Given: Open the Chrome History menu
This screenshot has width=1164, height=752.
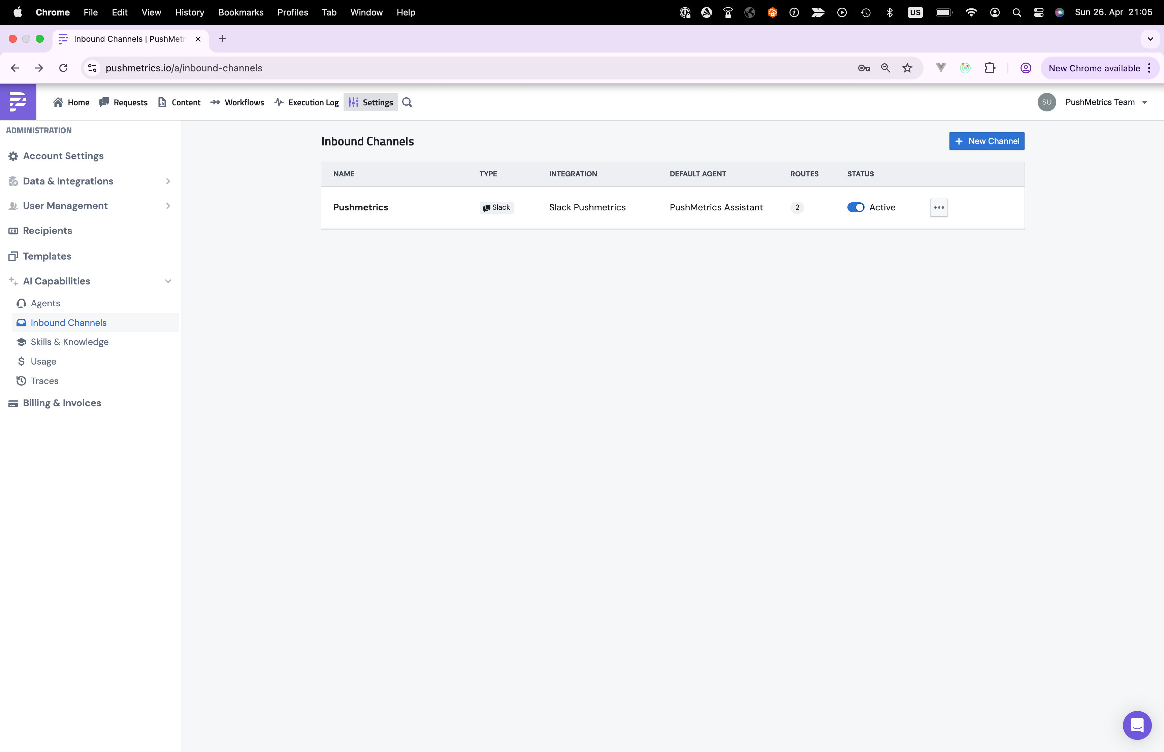Looking at the screenshot, I should [190, 12].
